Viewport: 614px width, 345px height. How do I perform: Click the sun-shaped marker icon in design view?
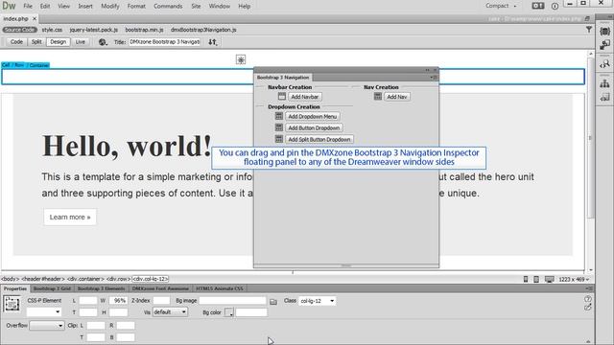[241, 59]
